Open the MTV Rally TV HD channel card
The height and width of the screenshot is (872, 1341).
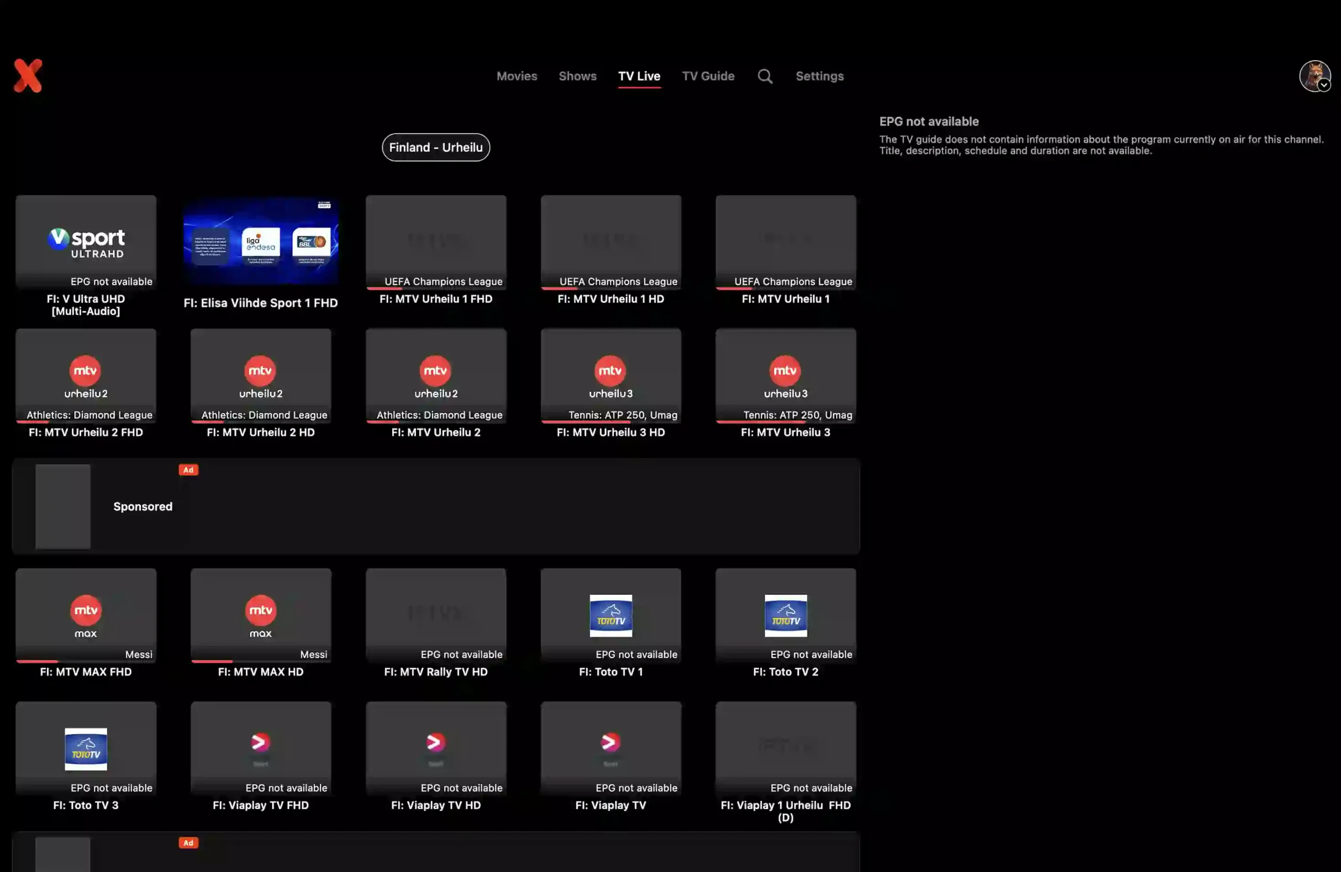pos(435,615)
